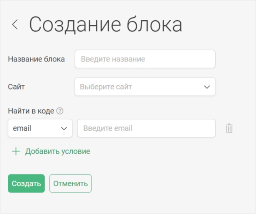This screenshot has height=214, width=256.
Task: Click the Введите название placeholder text
Action: coord(113,59)
